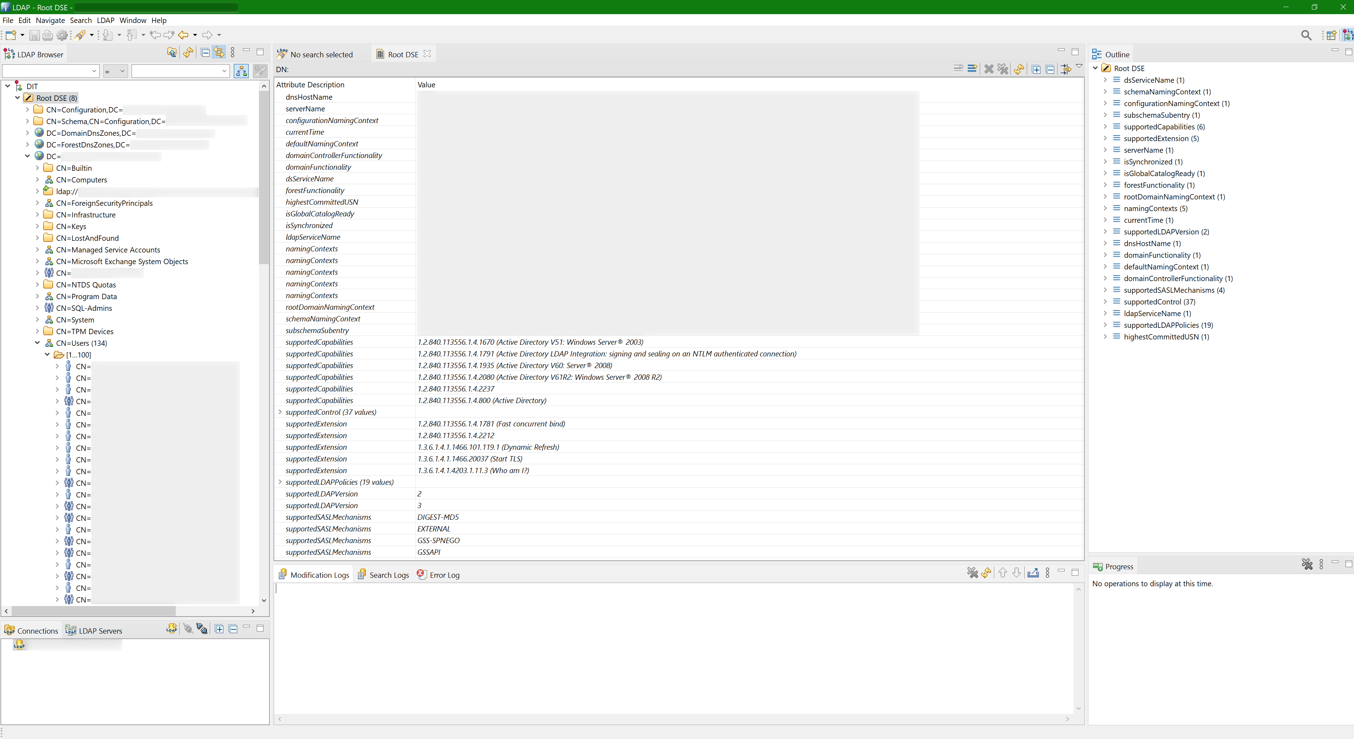
Task: Save changes with the toolbar save icon
Action: [35, 35]
